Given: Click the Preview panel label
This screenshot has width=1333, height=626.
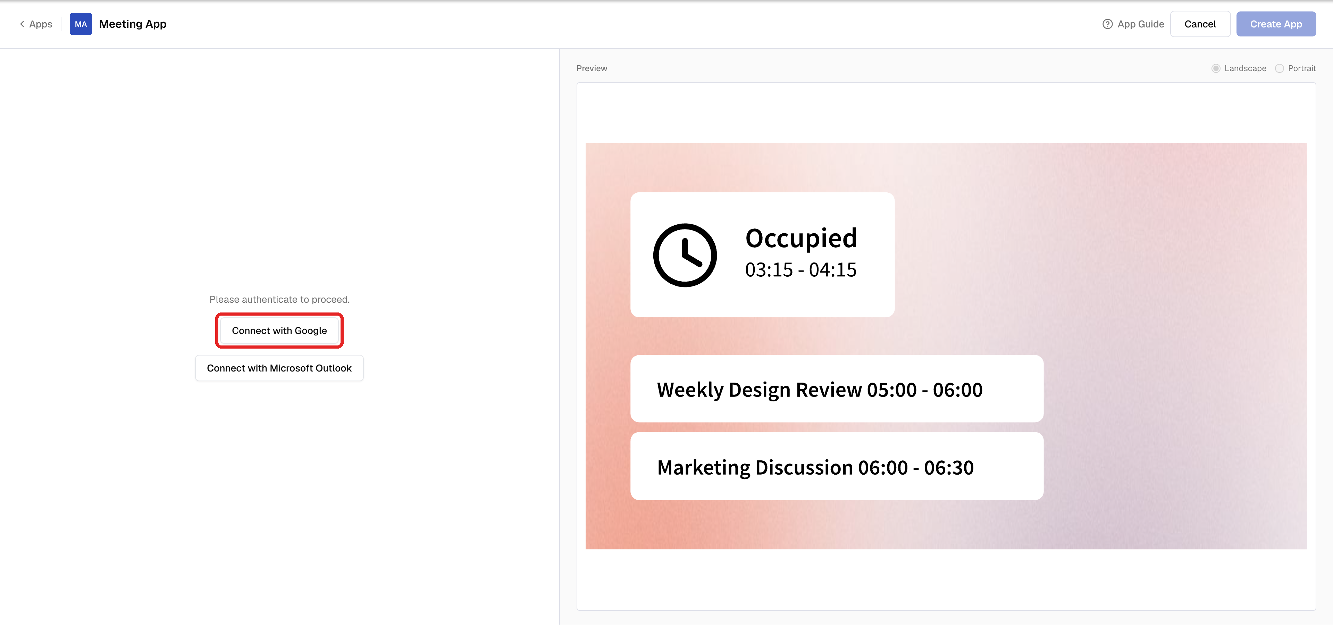Looking at the screenshot, I should [592, 68].
